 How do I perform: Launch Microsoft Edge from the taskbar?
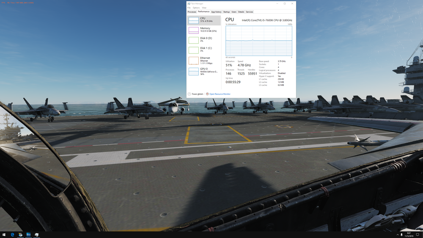point(12,235)
